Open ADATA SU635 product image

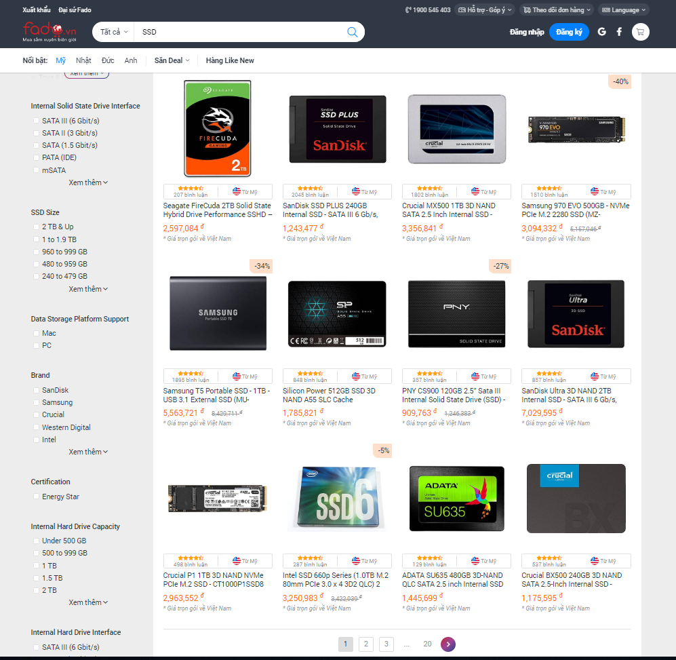tap(456, 499)
